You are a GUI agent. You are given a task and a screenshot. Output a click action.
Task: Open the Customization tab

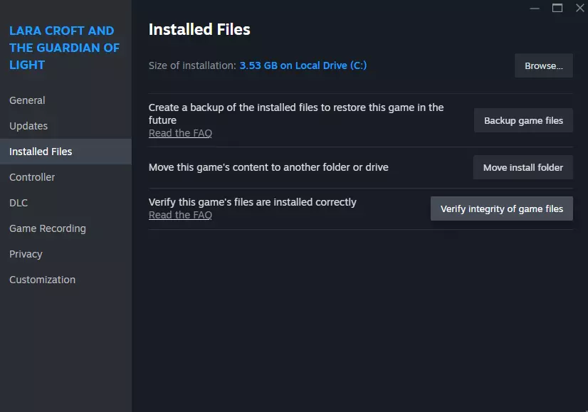42,280
